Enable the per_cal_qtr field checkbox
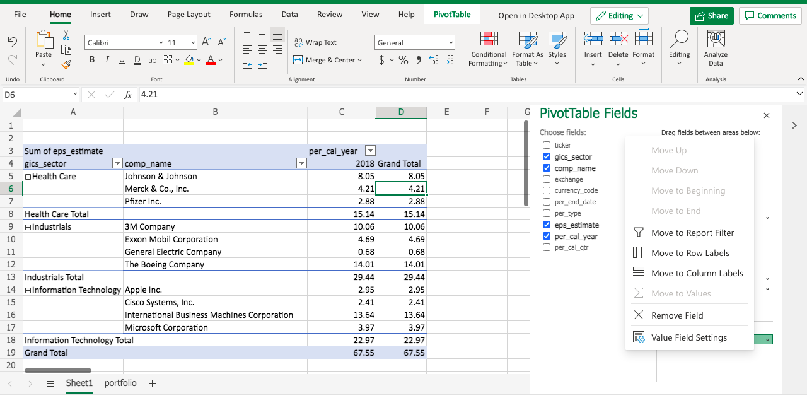This screenshot has height=398, width=807. tap(547, 247)
